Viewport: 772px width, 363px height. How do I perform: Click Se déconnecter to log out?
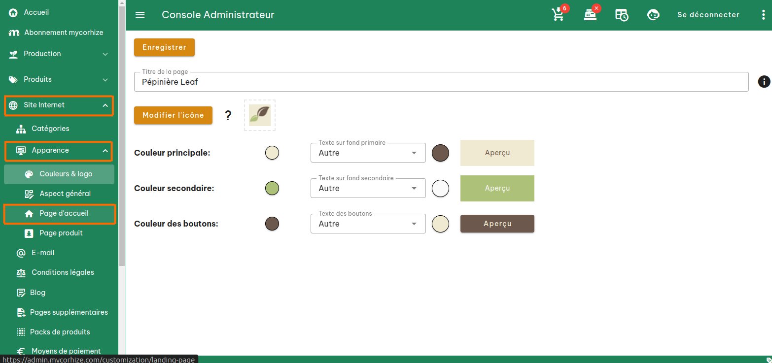pos(708,15)
